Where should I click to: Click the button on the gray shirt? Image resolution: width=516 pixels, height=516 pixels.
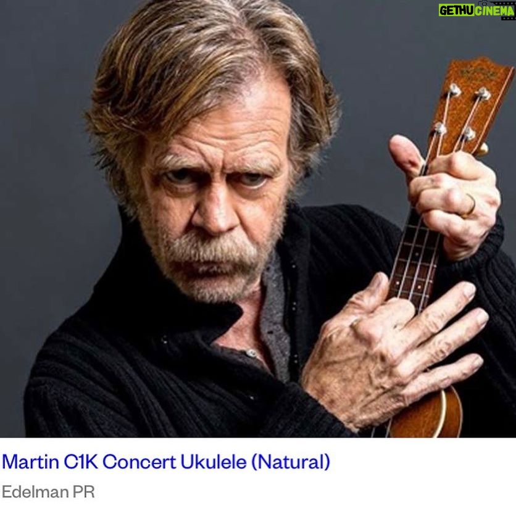(x=251, y=354)
